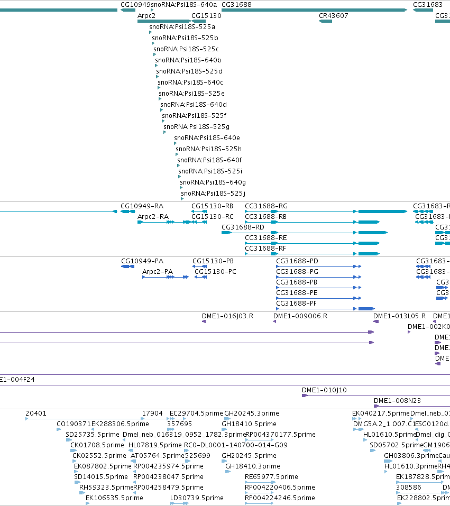
Task: Click the CR43607 gene arrow
Action: [325, 21]
